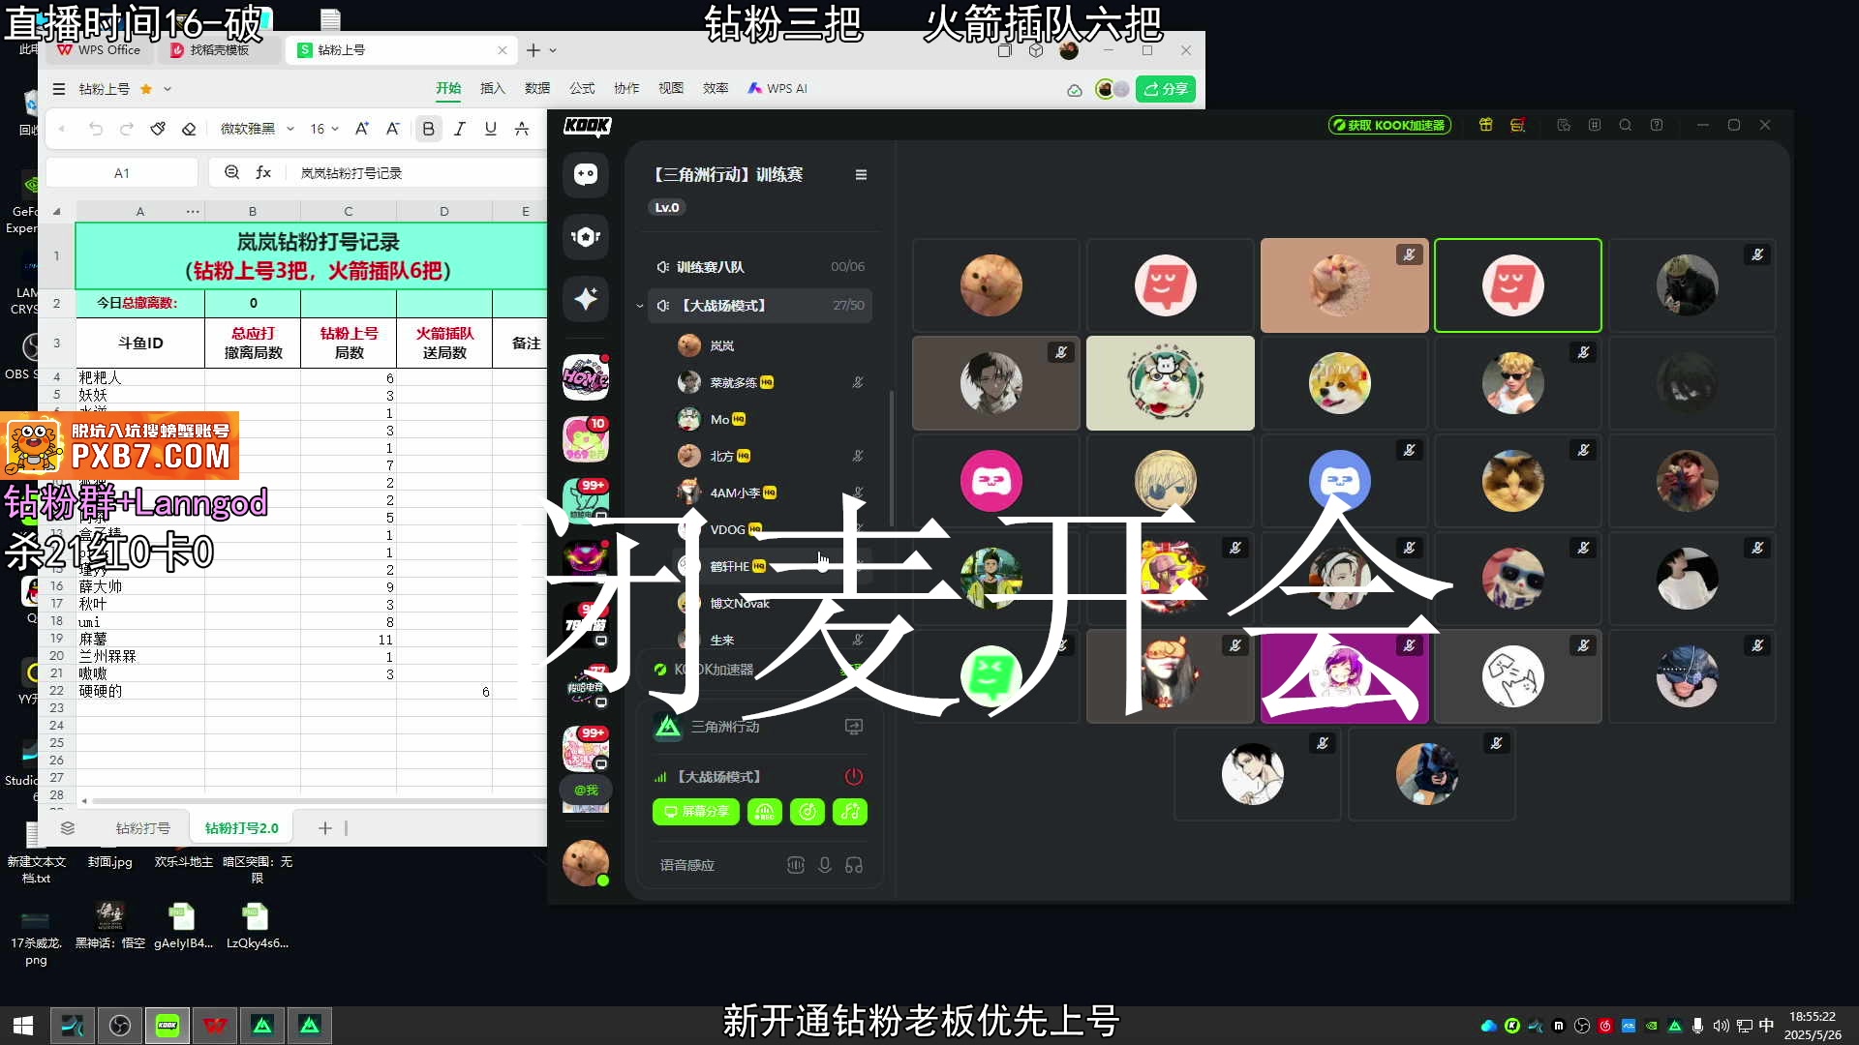
Task: Click the 屏幕分享 screen share button
Action: coord(696,812)
